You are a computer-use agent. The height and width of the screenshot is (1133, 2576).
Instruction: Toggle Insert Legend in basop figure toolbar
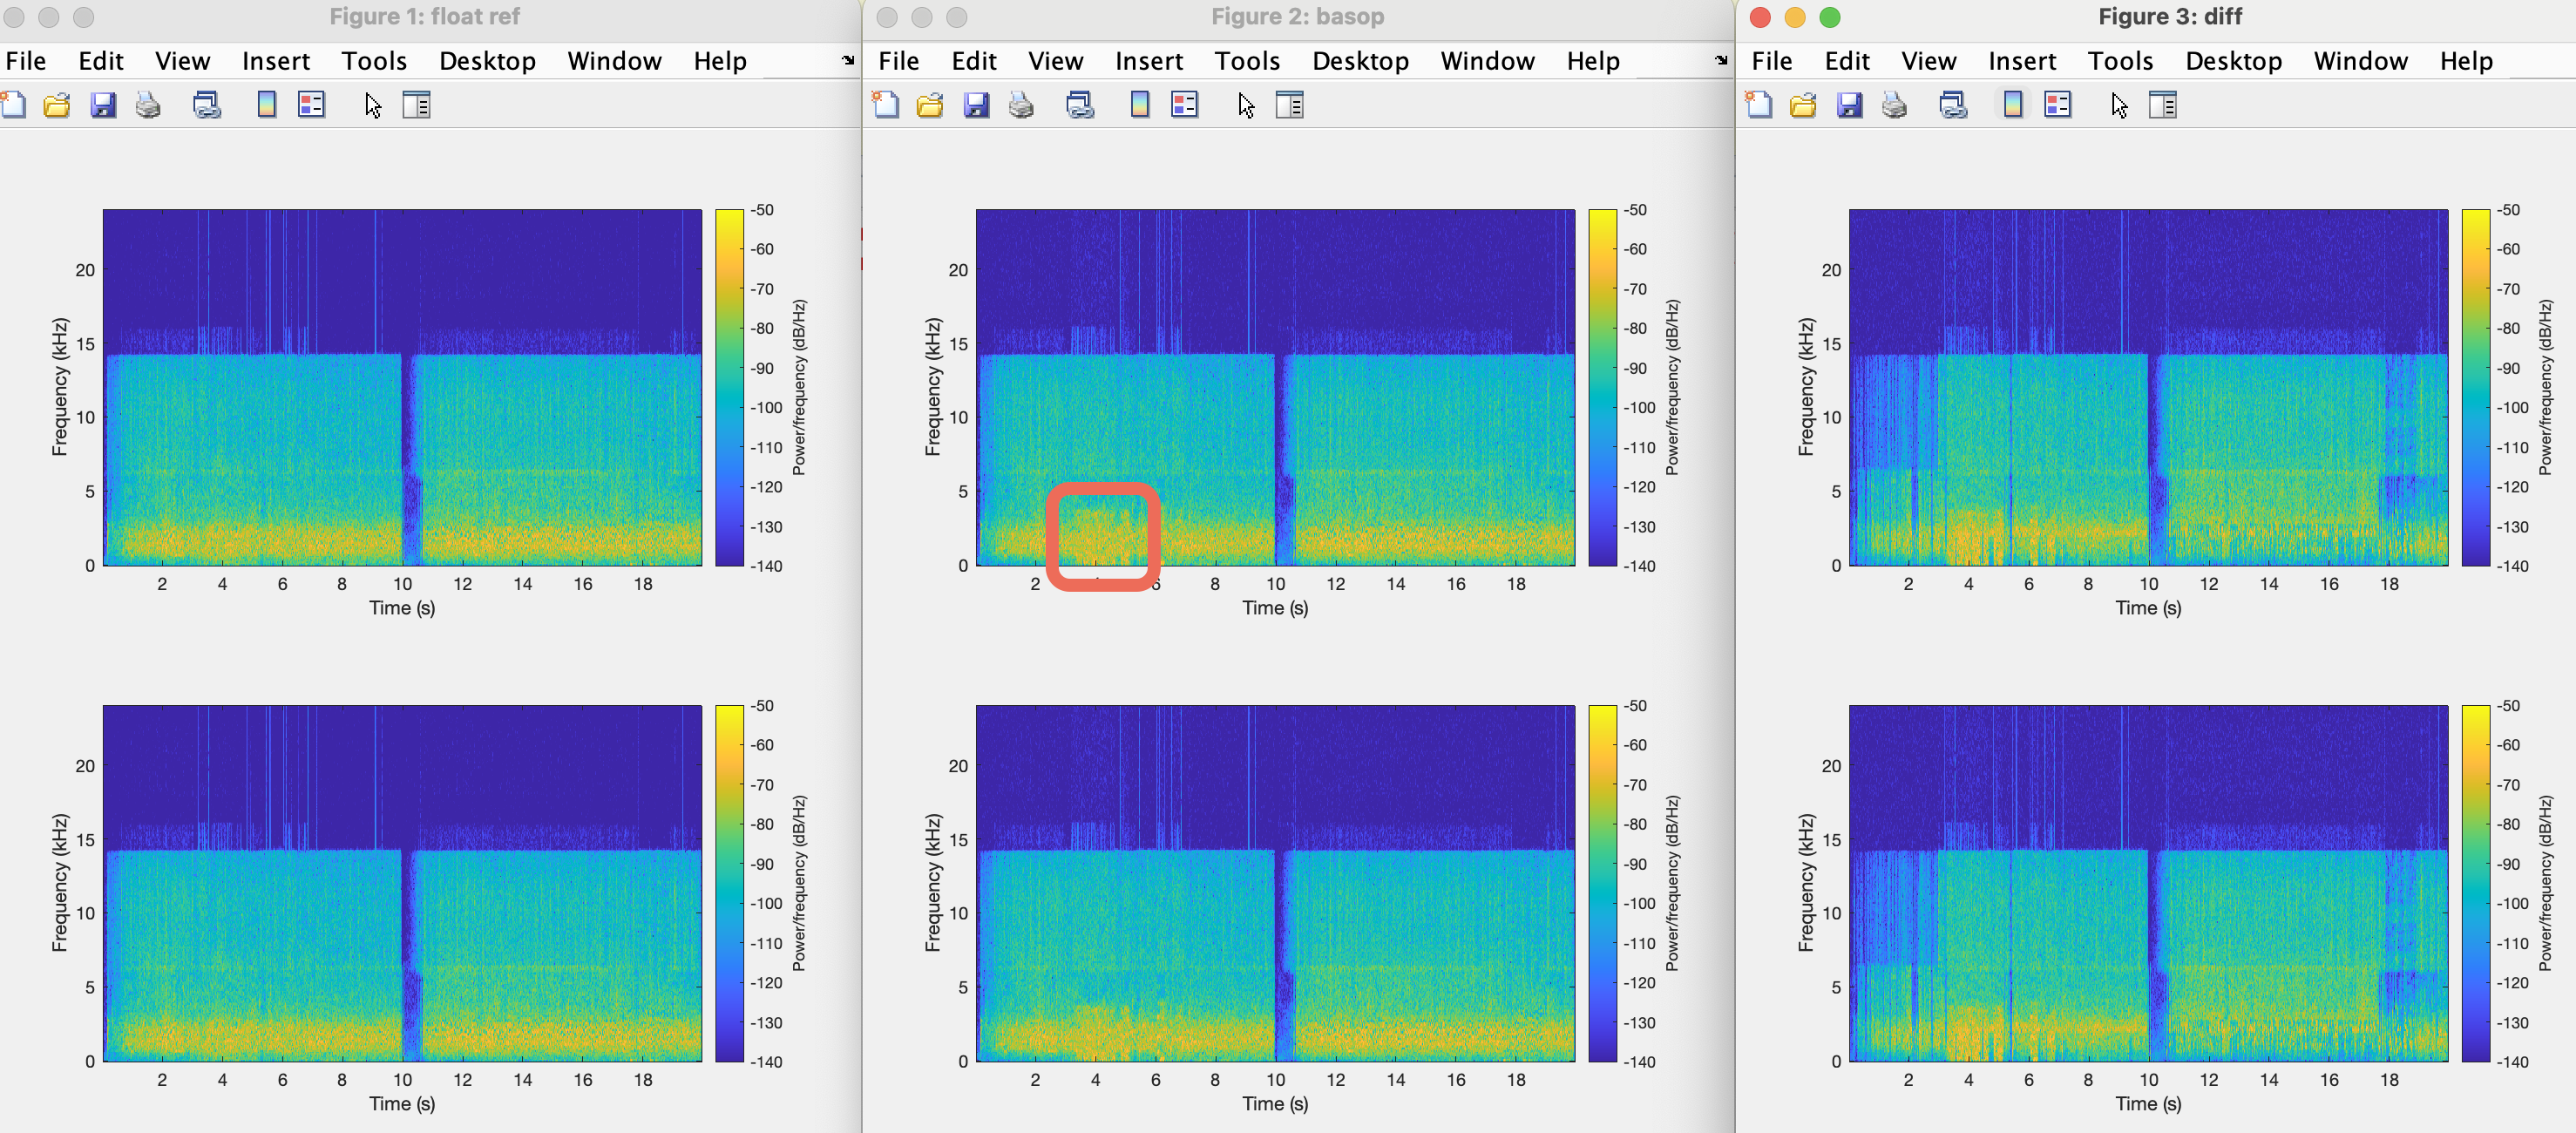tap(1185, 105)
